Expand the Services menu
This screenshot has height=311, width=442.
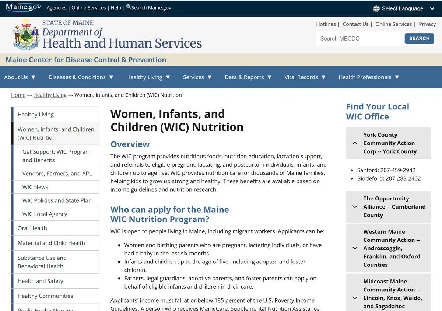point(197,77)
